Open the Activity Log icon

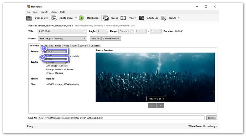tap(142, 18)
